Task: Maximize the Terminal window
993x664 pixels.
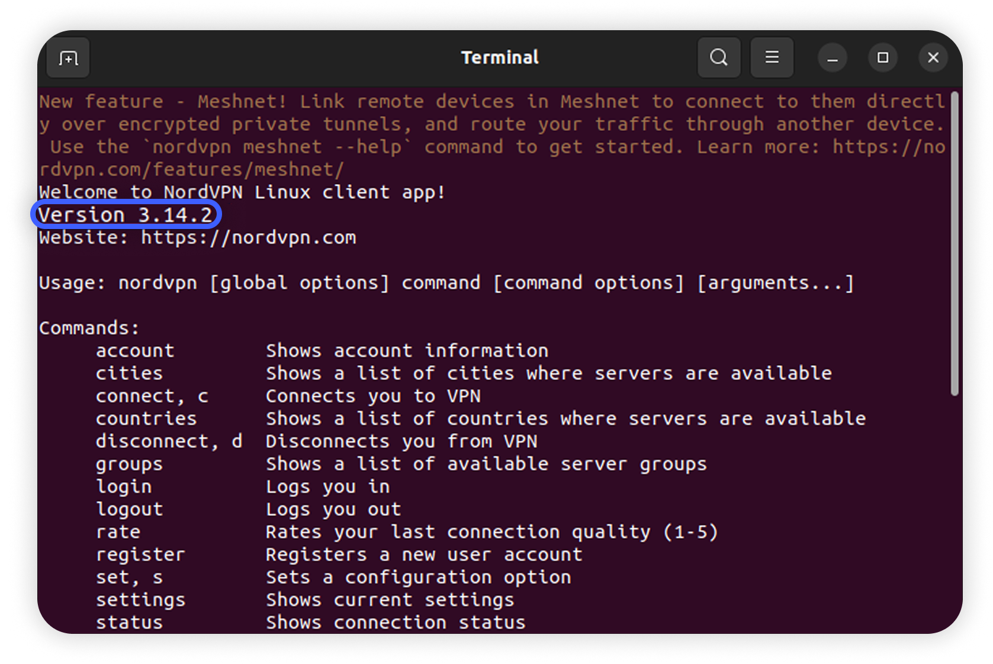Action: pos(882,58)
